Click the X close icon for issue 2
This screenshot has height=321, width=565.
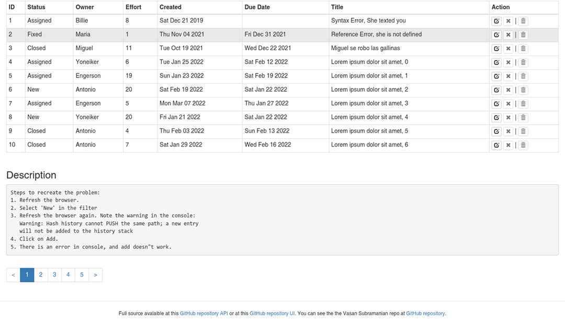point(508,35)
